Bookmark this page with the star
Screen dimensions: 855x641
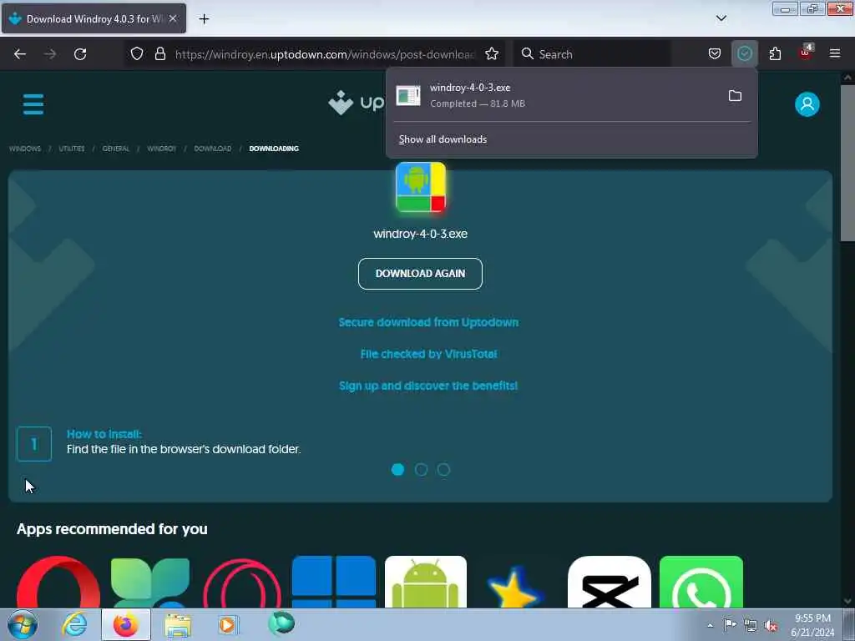point(492,53)
